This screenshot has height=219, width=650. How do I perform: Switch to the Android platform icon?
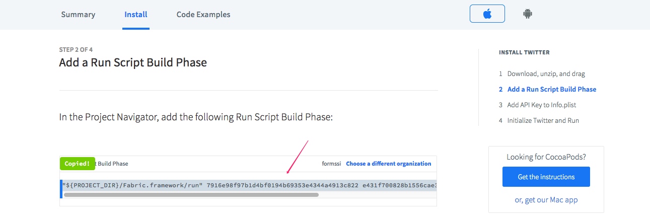[x=527, y=14]
